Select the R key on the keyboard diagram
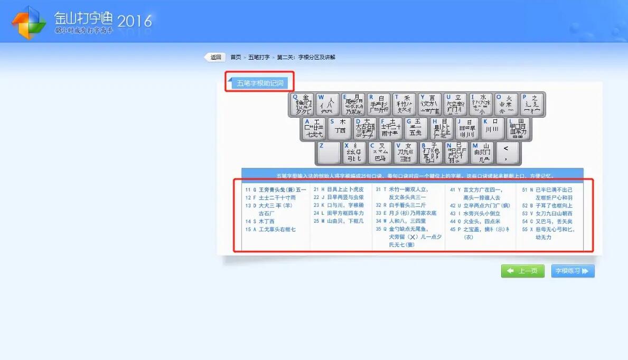The height and width of the screenshot is (360, 628). pyautogui.click(x=379, y=105)
